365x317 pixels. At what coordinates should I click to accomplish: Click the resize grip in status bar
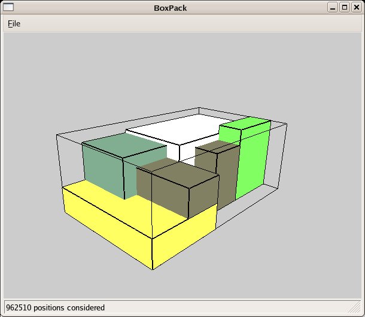point(354,307)
